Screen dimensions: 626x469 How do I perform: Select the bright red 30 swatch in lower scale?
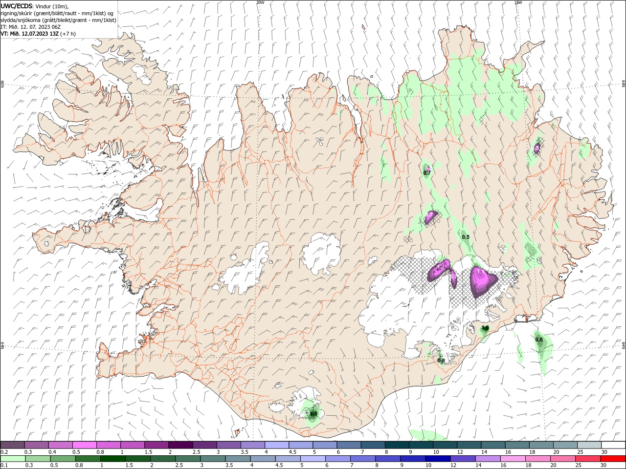pos(613,459)
